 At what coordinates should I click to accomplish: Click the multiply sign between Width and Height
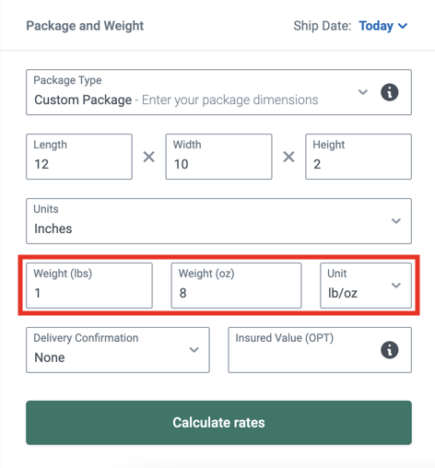pyautogui.click(x=288, y=157)
